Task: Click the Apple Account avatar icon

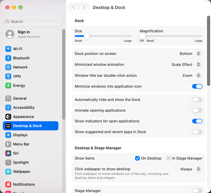Action: click(10, 34)
